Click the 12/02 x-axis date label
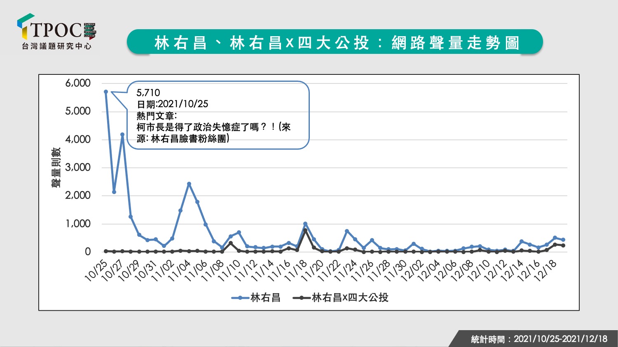 (x=412, y=270)
